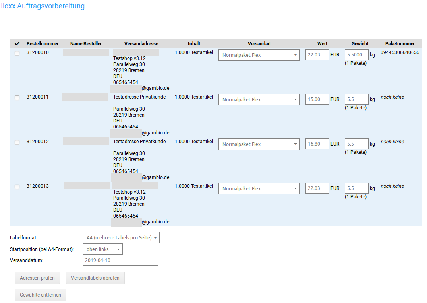Mark the checkbox for order 31200013
This screenshot has width=427, height=303.
pos(17,187)
